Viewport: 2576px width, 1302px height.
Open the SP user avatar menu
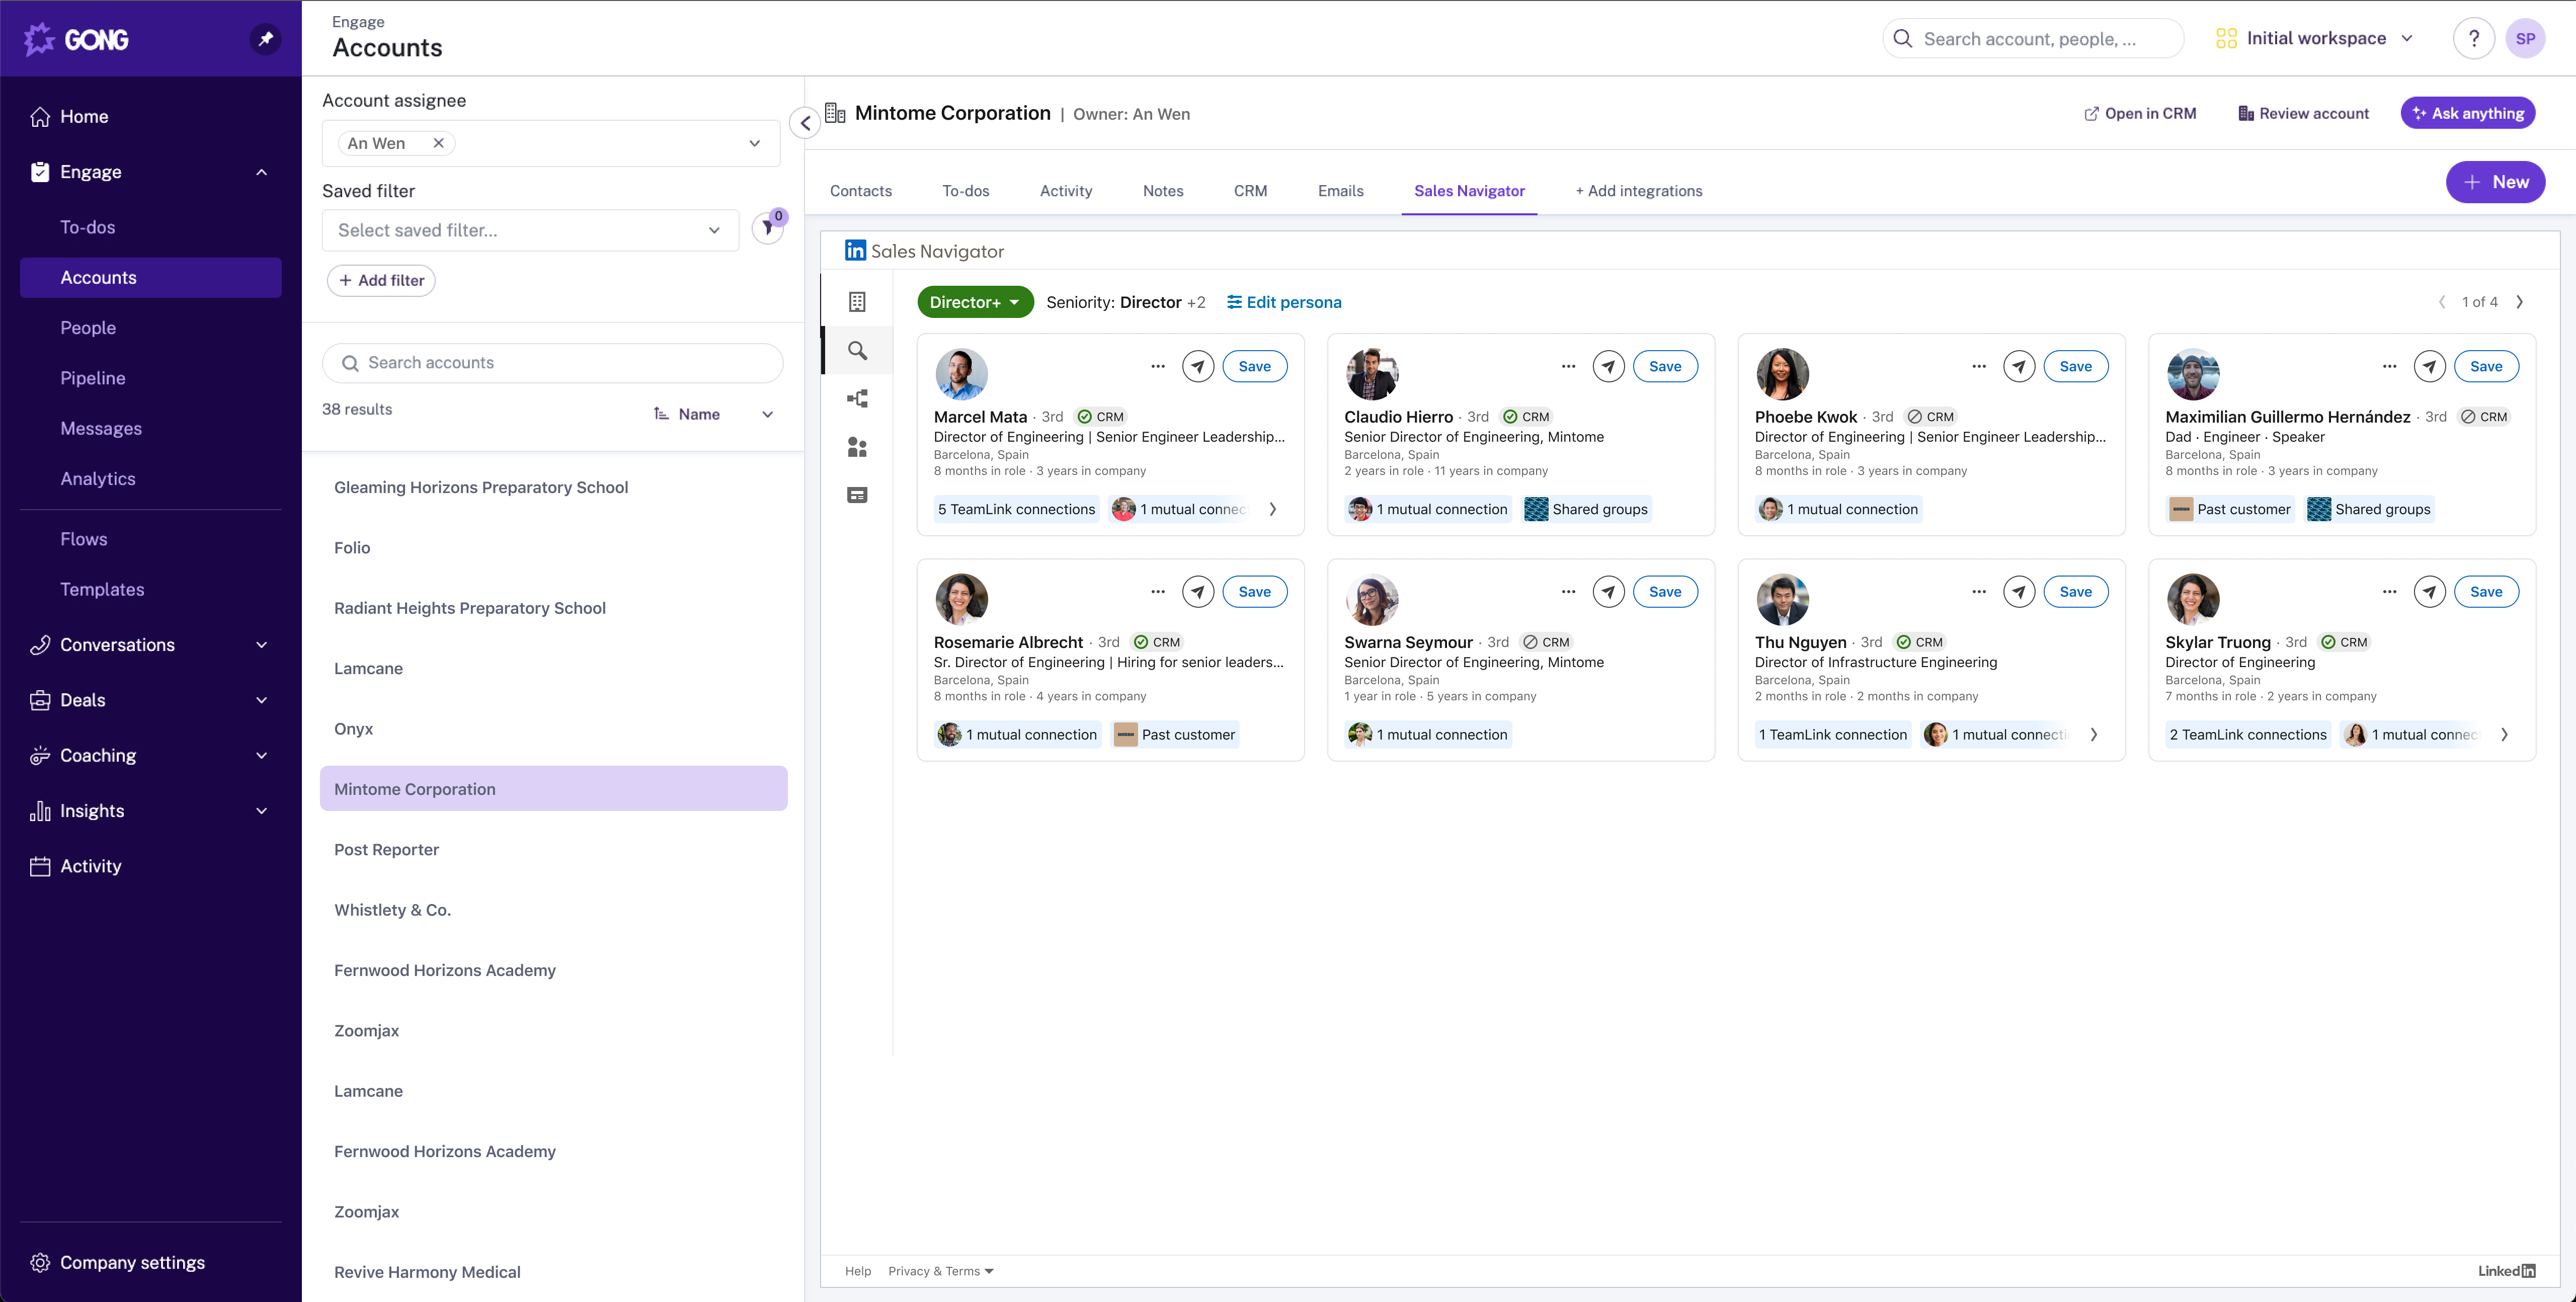(x=2524, y=39)
